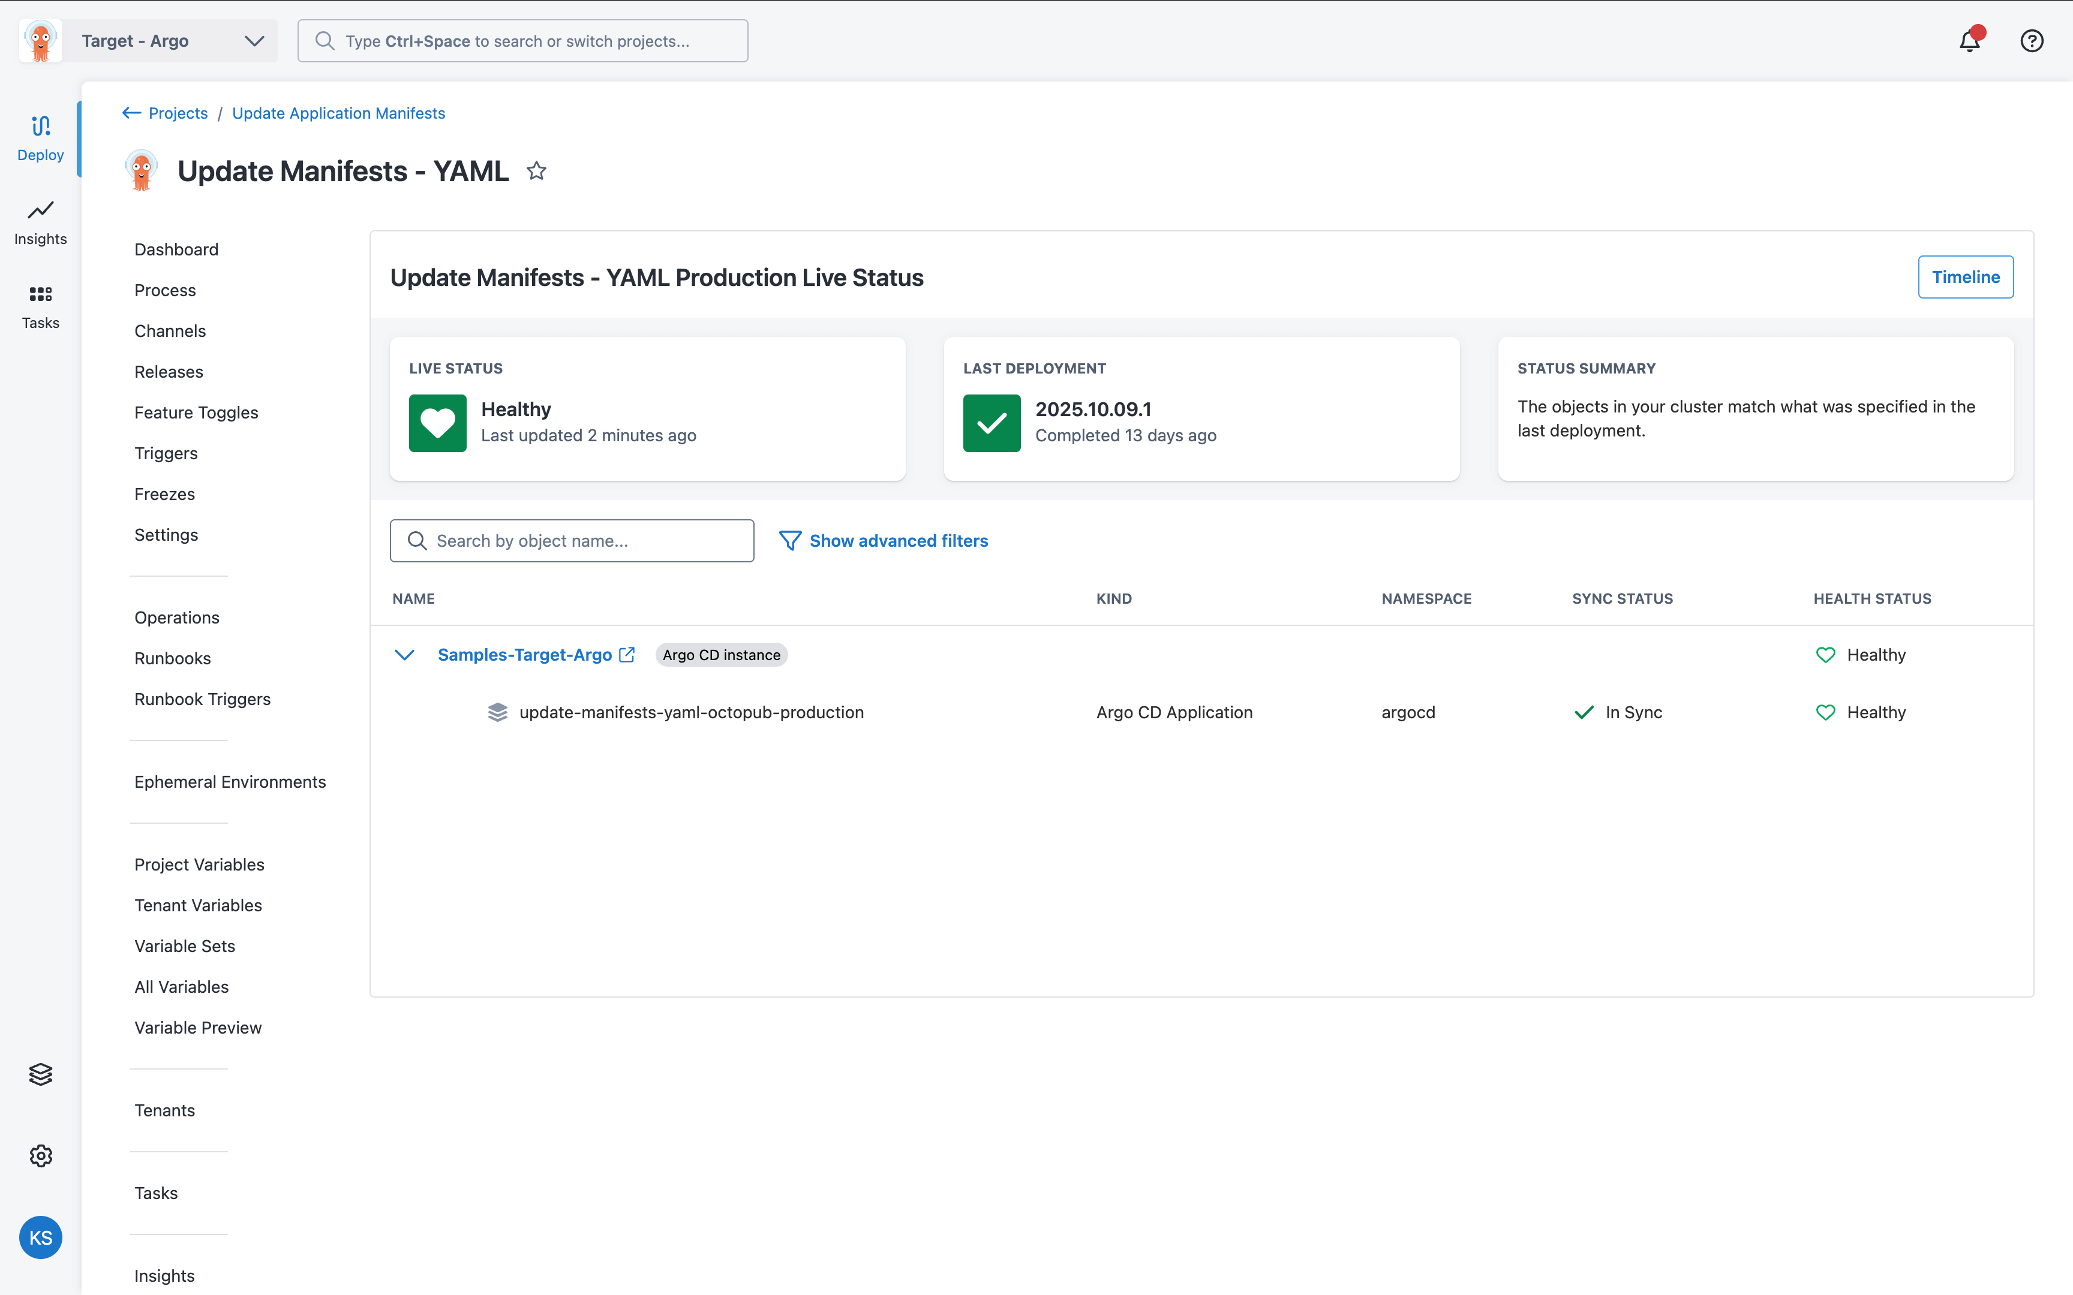This screenshot has width=2073, height=1295.
Task: Open the KS user avatar menu
Action: [40, 1237]
